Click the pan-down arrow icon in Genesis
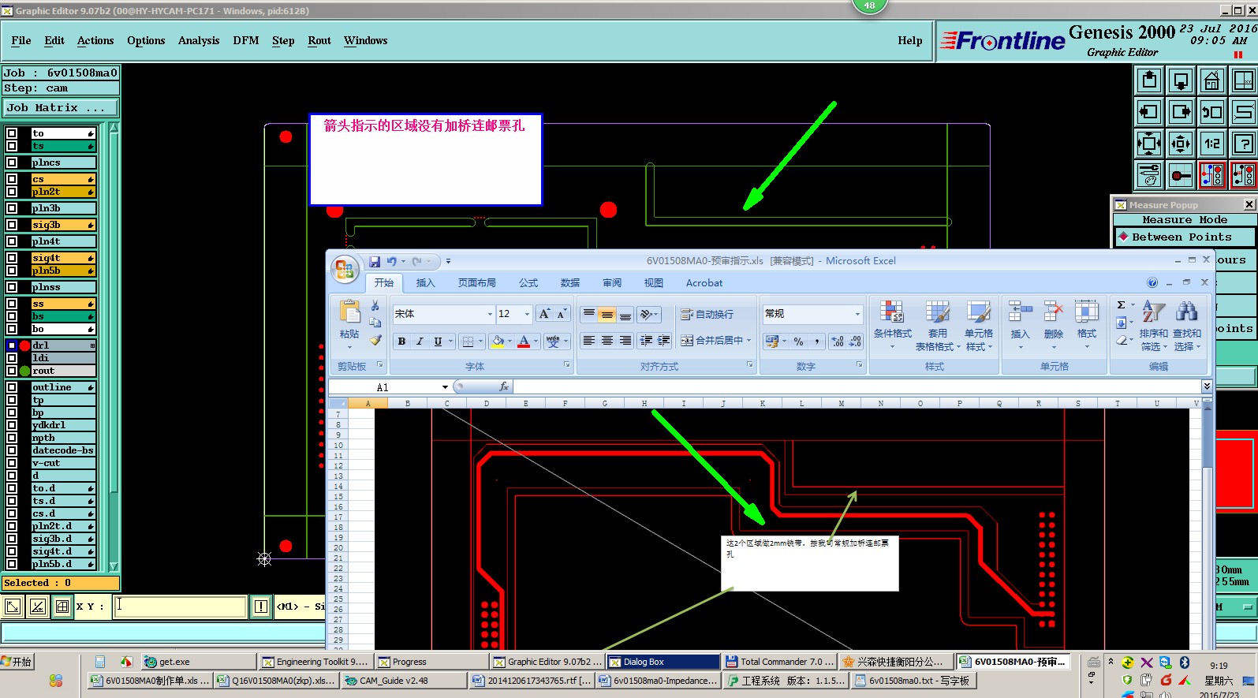 pos(1181,80)
